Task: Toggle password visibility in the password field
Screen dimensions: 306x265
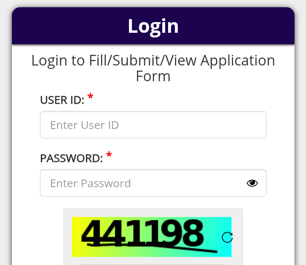Action: click(x=252, y=183)
